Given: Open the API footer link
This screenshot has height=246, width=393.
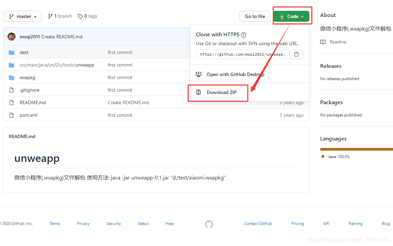Looking at the screenshot, I should (326, 223).
